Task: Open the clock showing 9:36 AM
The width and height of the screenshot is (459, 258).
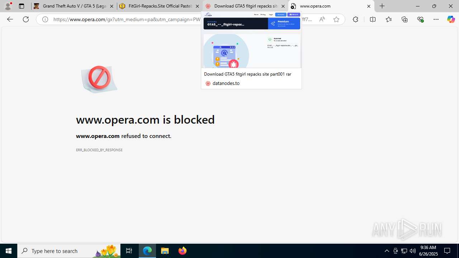Action: (x=429, y=251)
